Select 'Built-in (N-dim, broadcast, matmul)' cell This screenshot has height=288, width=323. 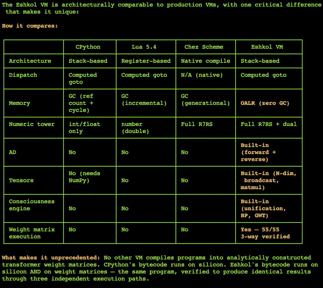(269, 180)
